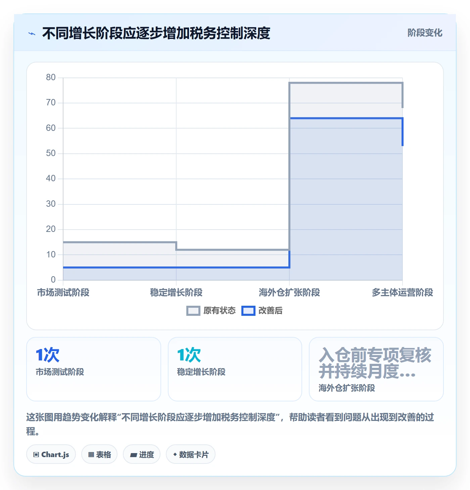Click the 80 y-axis tick label
Screen dimensions: 470x490
coord(51,78)
